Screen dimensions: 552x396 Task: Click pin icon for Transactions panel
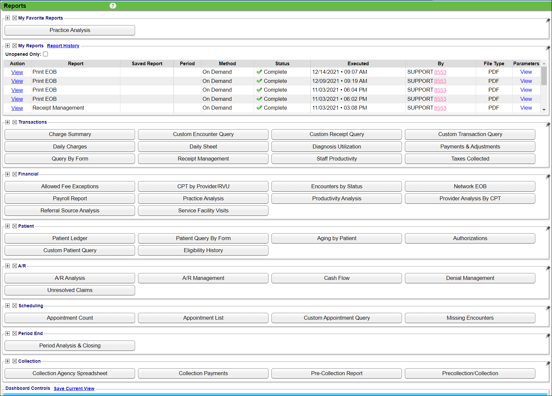coord(548,125)
